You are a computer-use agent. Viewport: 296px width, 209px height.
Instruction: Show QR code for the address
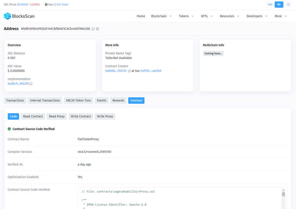pos(98,29)
